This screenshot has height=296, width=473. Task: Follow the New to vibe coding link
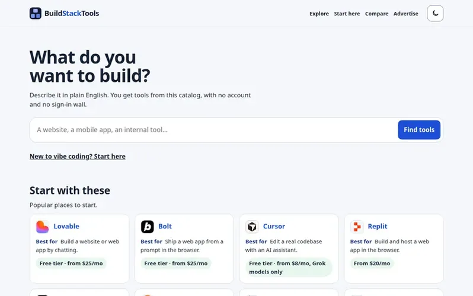(x=78, y=157)
